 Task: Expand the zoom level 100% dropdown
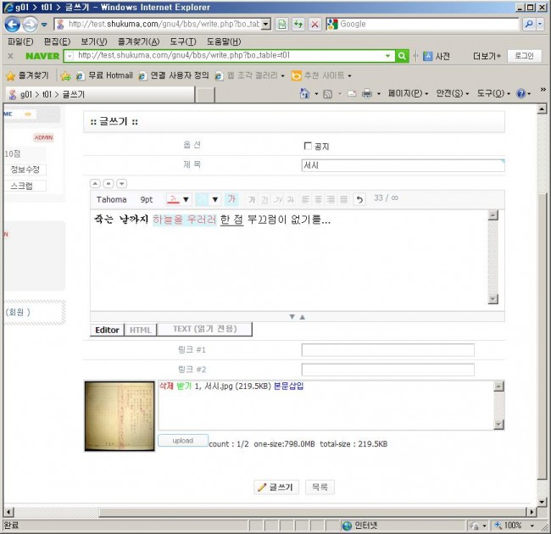(x=527, y=526)
